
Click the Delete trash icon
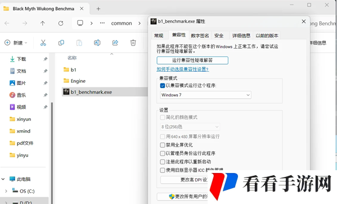[133, 43]
